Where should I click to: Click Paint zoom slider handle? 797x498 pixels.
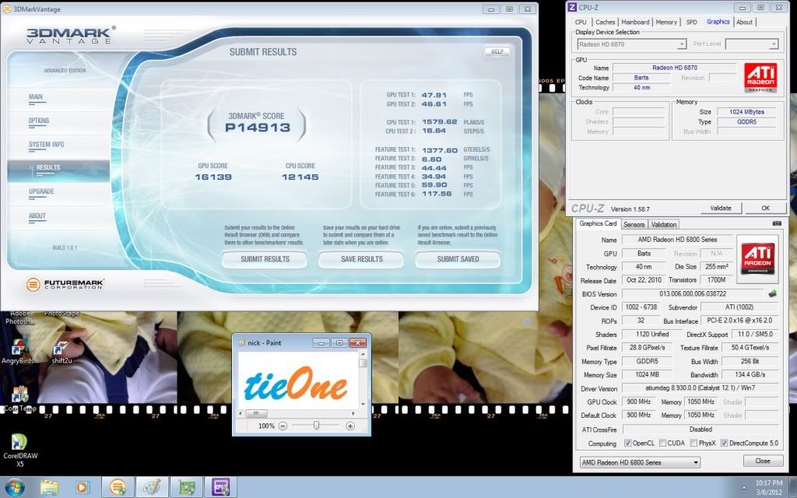pos(316,426)
